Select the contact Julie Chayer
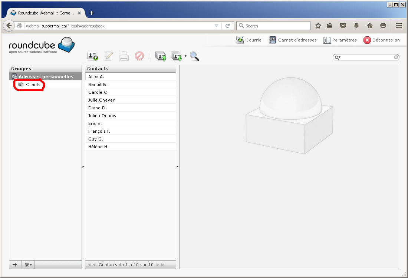The height and width of the screenshot is (278, 408). pyautogui.click(x=101, y=100)
